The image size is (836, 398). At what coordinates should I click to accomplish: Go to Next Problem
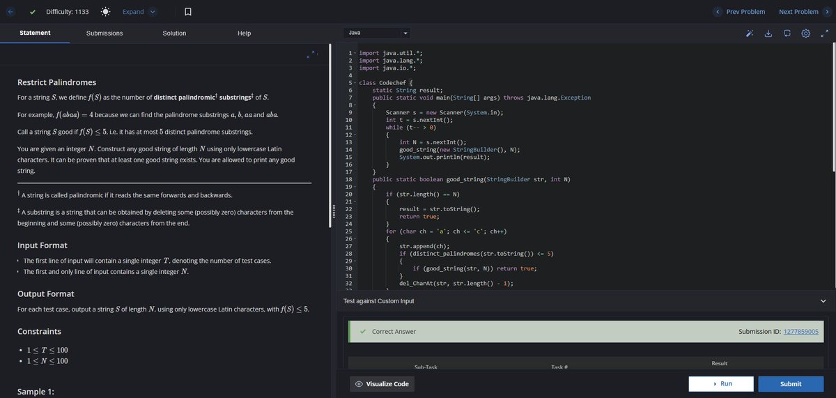point(804,12)
